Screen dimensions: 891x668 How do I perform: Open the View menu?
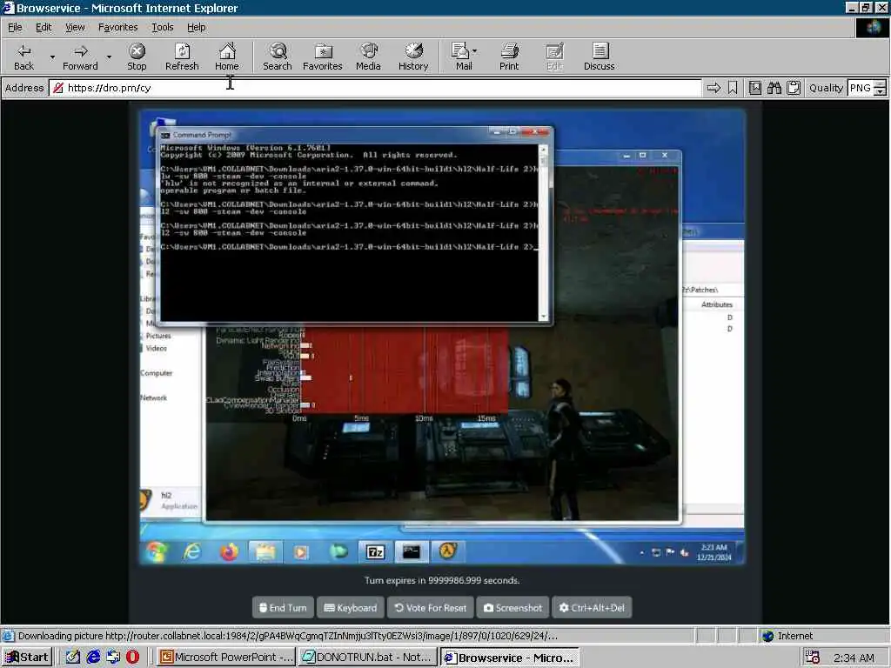(75, 27)
